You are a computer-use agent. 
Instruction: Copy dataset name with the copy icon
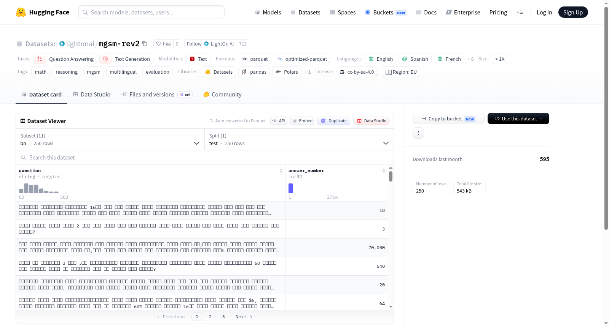click(x=145, y=44)
